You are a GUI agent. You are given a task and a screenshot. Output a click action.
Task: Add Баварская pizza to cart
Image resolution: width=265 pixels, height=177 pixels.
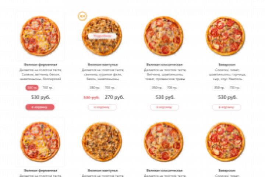pyautogui.click(x=227, y=107)
